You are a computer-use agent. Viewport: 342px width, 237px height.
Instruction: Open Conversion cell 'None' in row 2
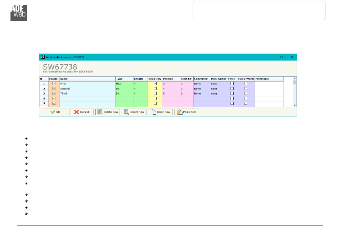coord(202,89)
